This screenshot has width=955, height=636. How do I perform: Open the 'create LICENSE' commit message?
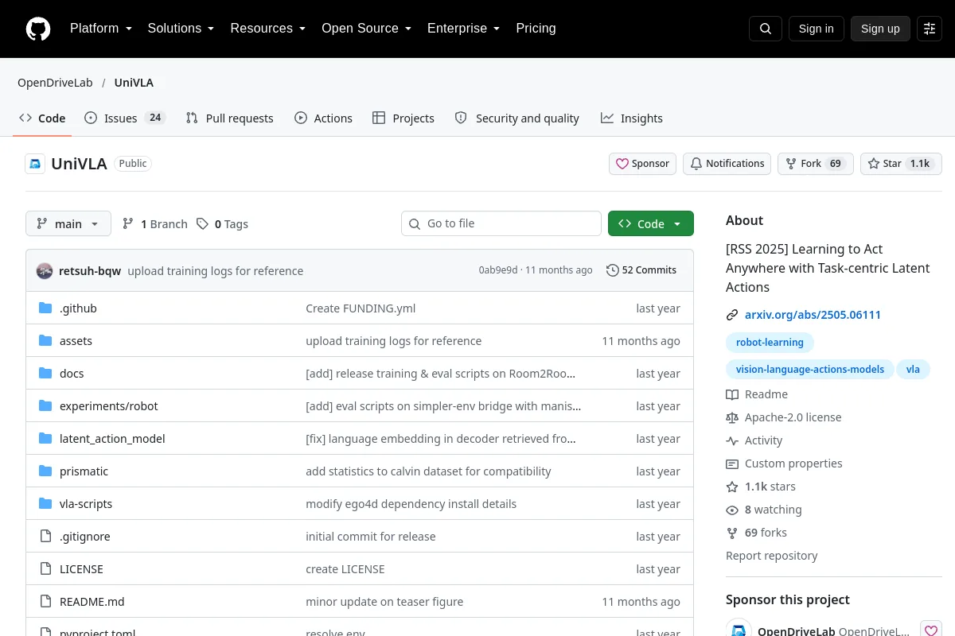pyautogui.click(x=345, y=569)
